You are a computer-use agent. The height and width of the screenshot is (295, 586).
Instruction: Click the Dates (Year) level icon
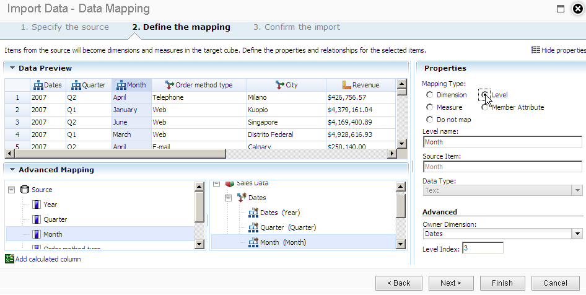pyautogui.click(x=253, y=213)
